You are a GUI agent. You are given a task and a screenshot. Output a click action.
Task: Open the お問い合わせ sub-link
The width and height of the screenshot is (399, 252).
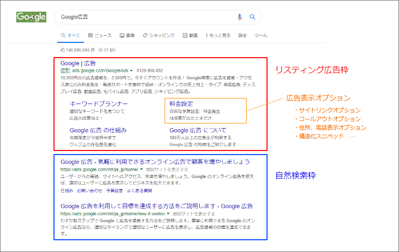[x=90, y=191]
